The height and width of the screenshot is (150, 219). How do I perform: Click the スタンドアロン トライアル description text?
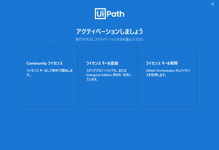106,75
